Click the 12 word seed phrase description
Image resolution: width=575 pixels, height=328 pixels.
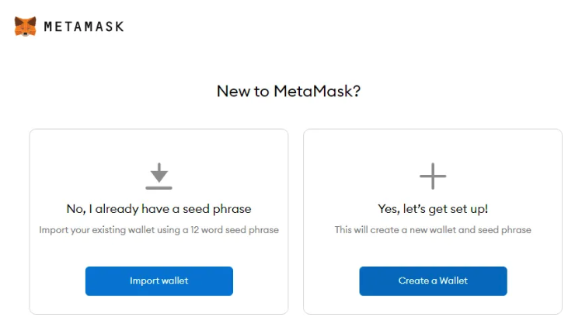(x=159, y=230)
